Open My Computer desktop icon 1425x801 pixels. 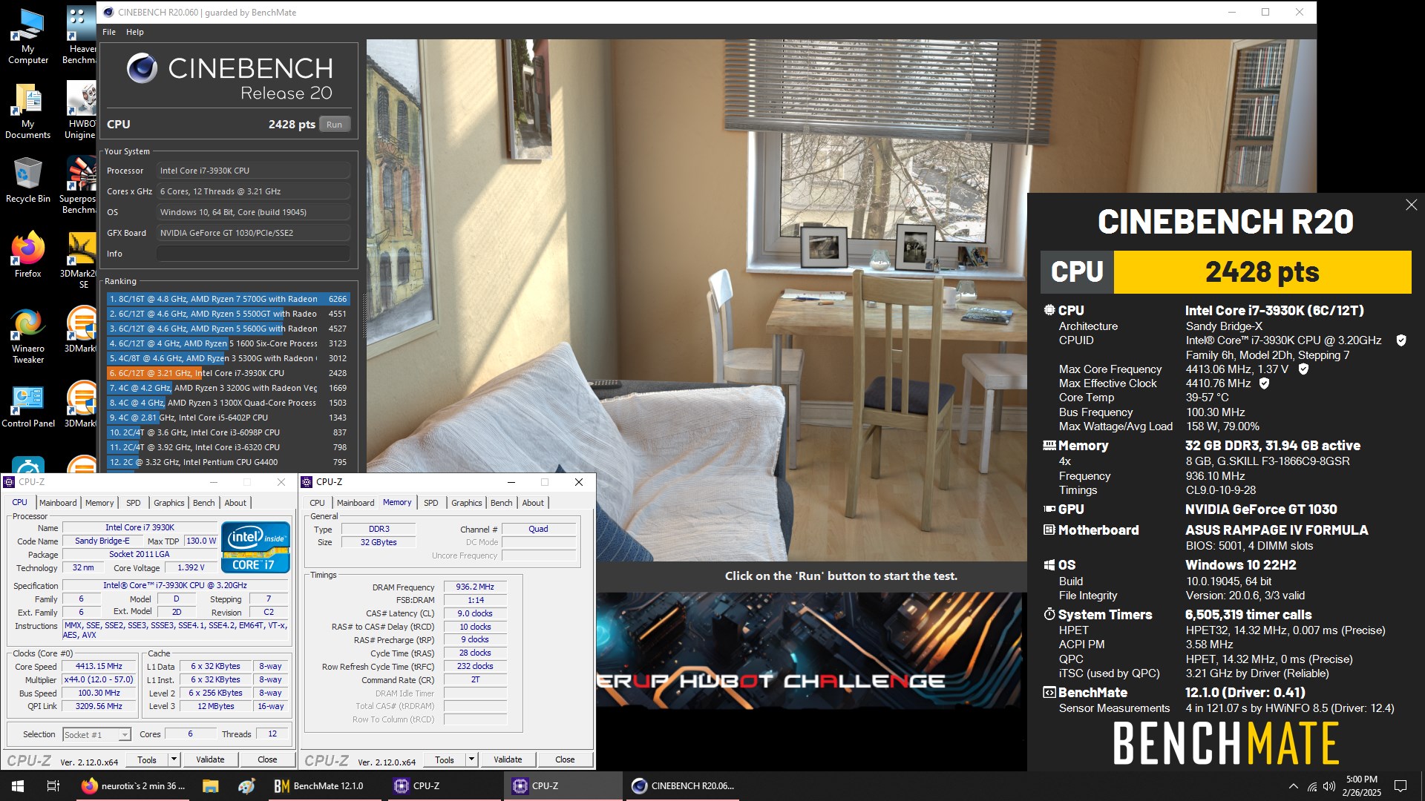pos(28,36)
